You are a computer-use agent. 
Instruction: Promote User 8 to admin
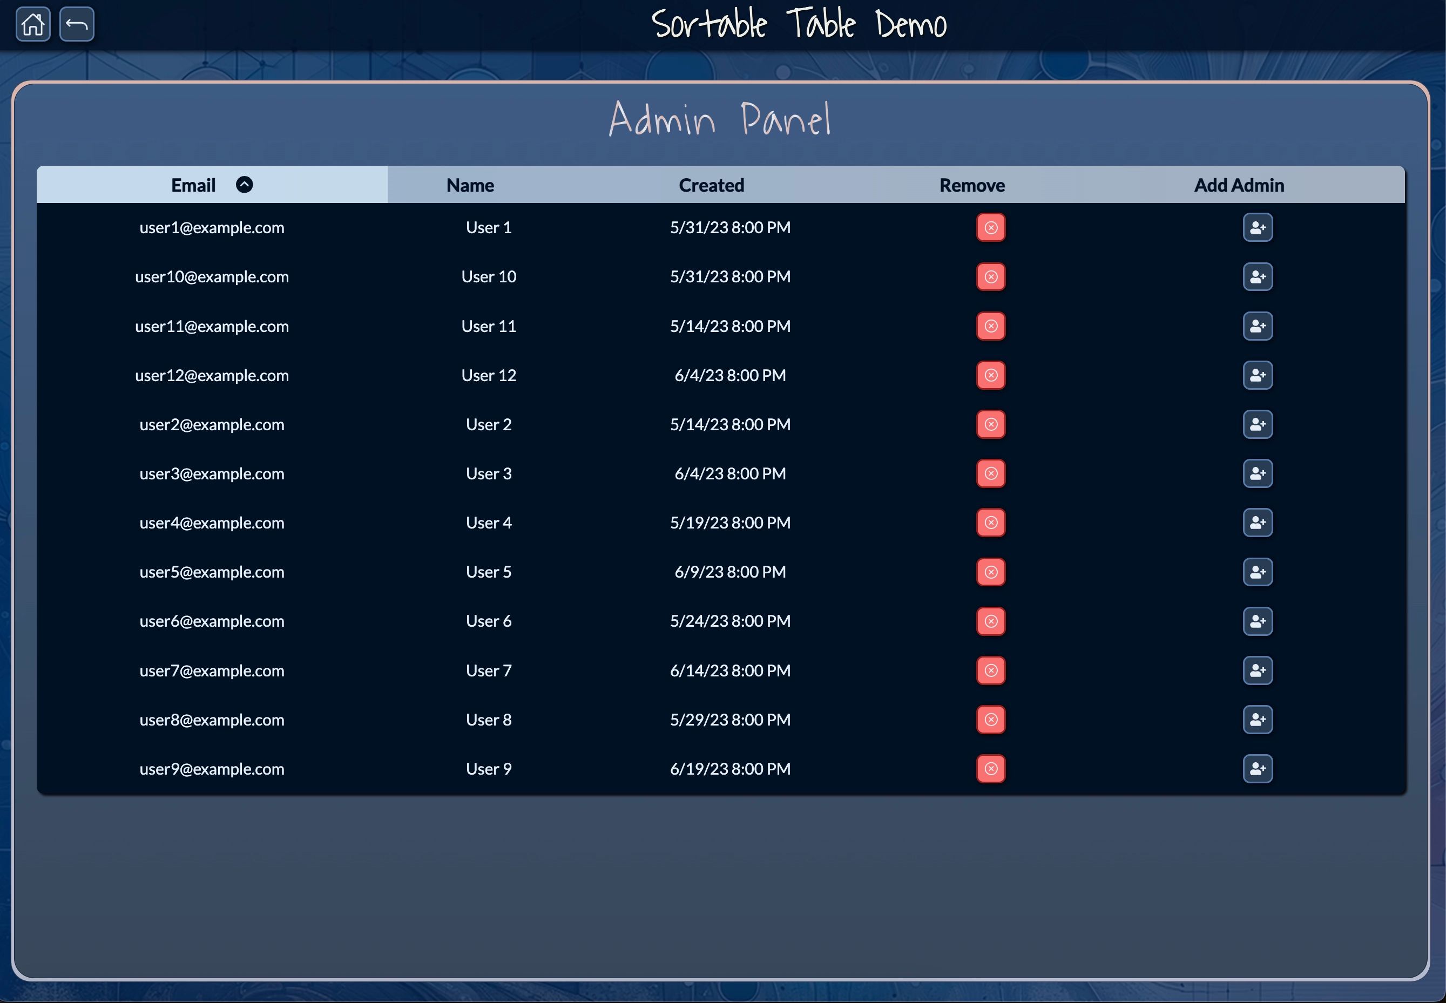[1258, 720]
